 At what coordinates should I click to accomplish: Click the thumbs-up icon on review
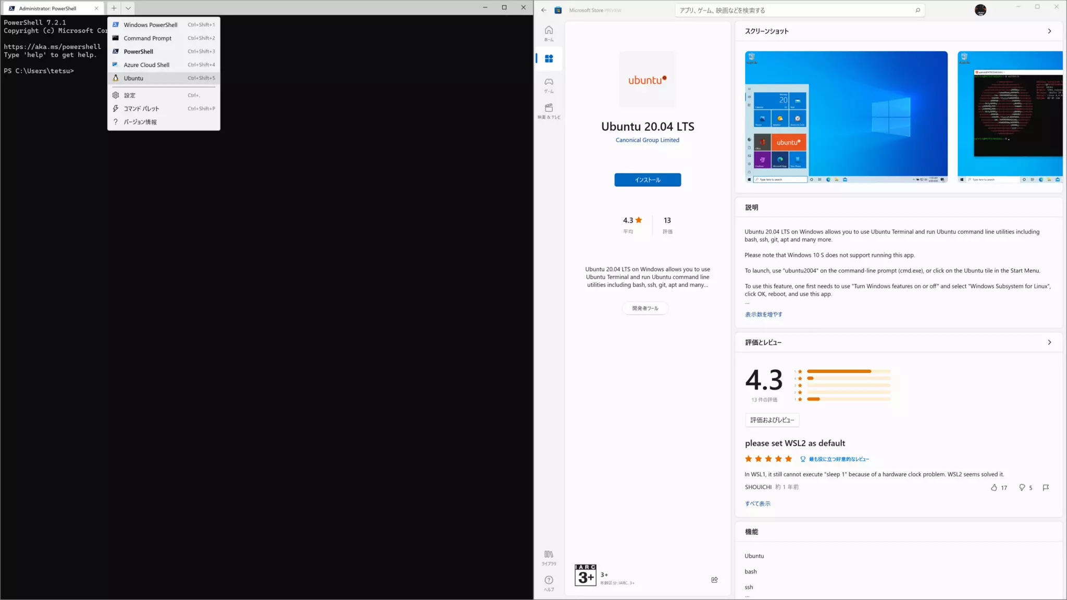coord(994,488)
